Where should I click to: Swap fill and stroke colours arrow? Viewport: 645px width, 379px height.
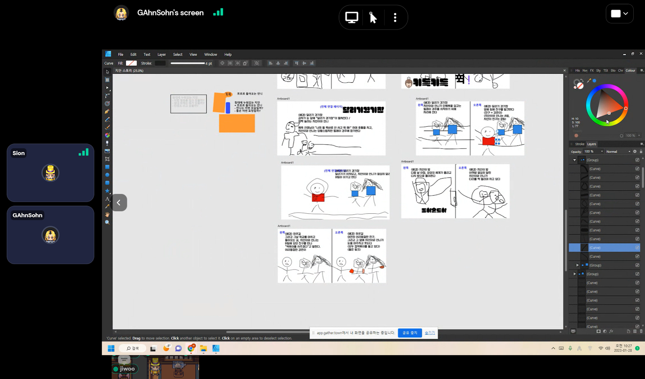[582, 80]
